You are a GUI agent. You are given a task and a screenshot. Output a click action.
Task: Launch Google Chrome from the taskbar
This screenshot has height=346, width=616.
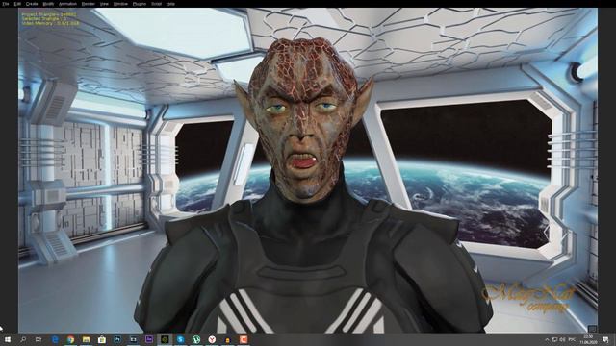(x=70, y=339)
